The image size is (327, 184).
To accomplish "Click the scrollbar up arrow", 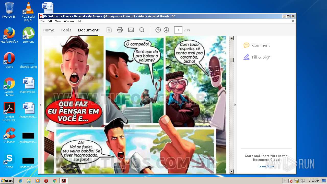I will click(232, 38).
